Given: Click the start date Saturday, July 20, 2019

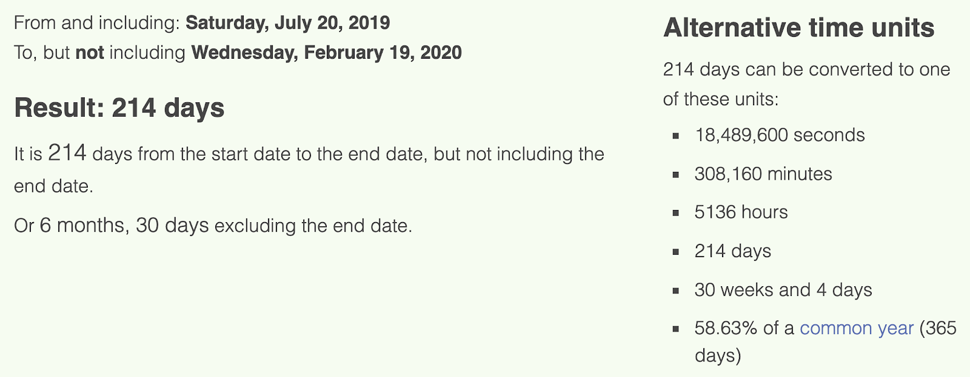Looking at the screenshot, I should click(x=288, y=23).
